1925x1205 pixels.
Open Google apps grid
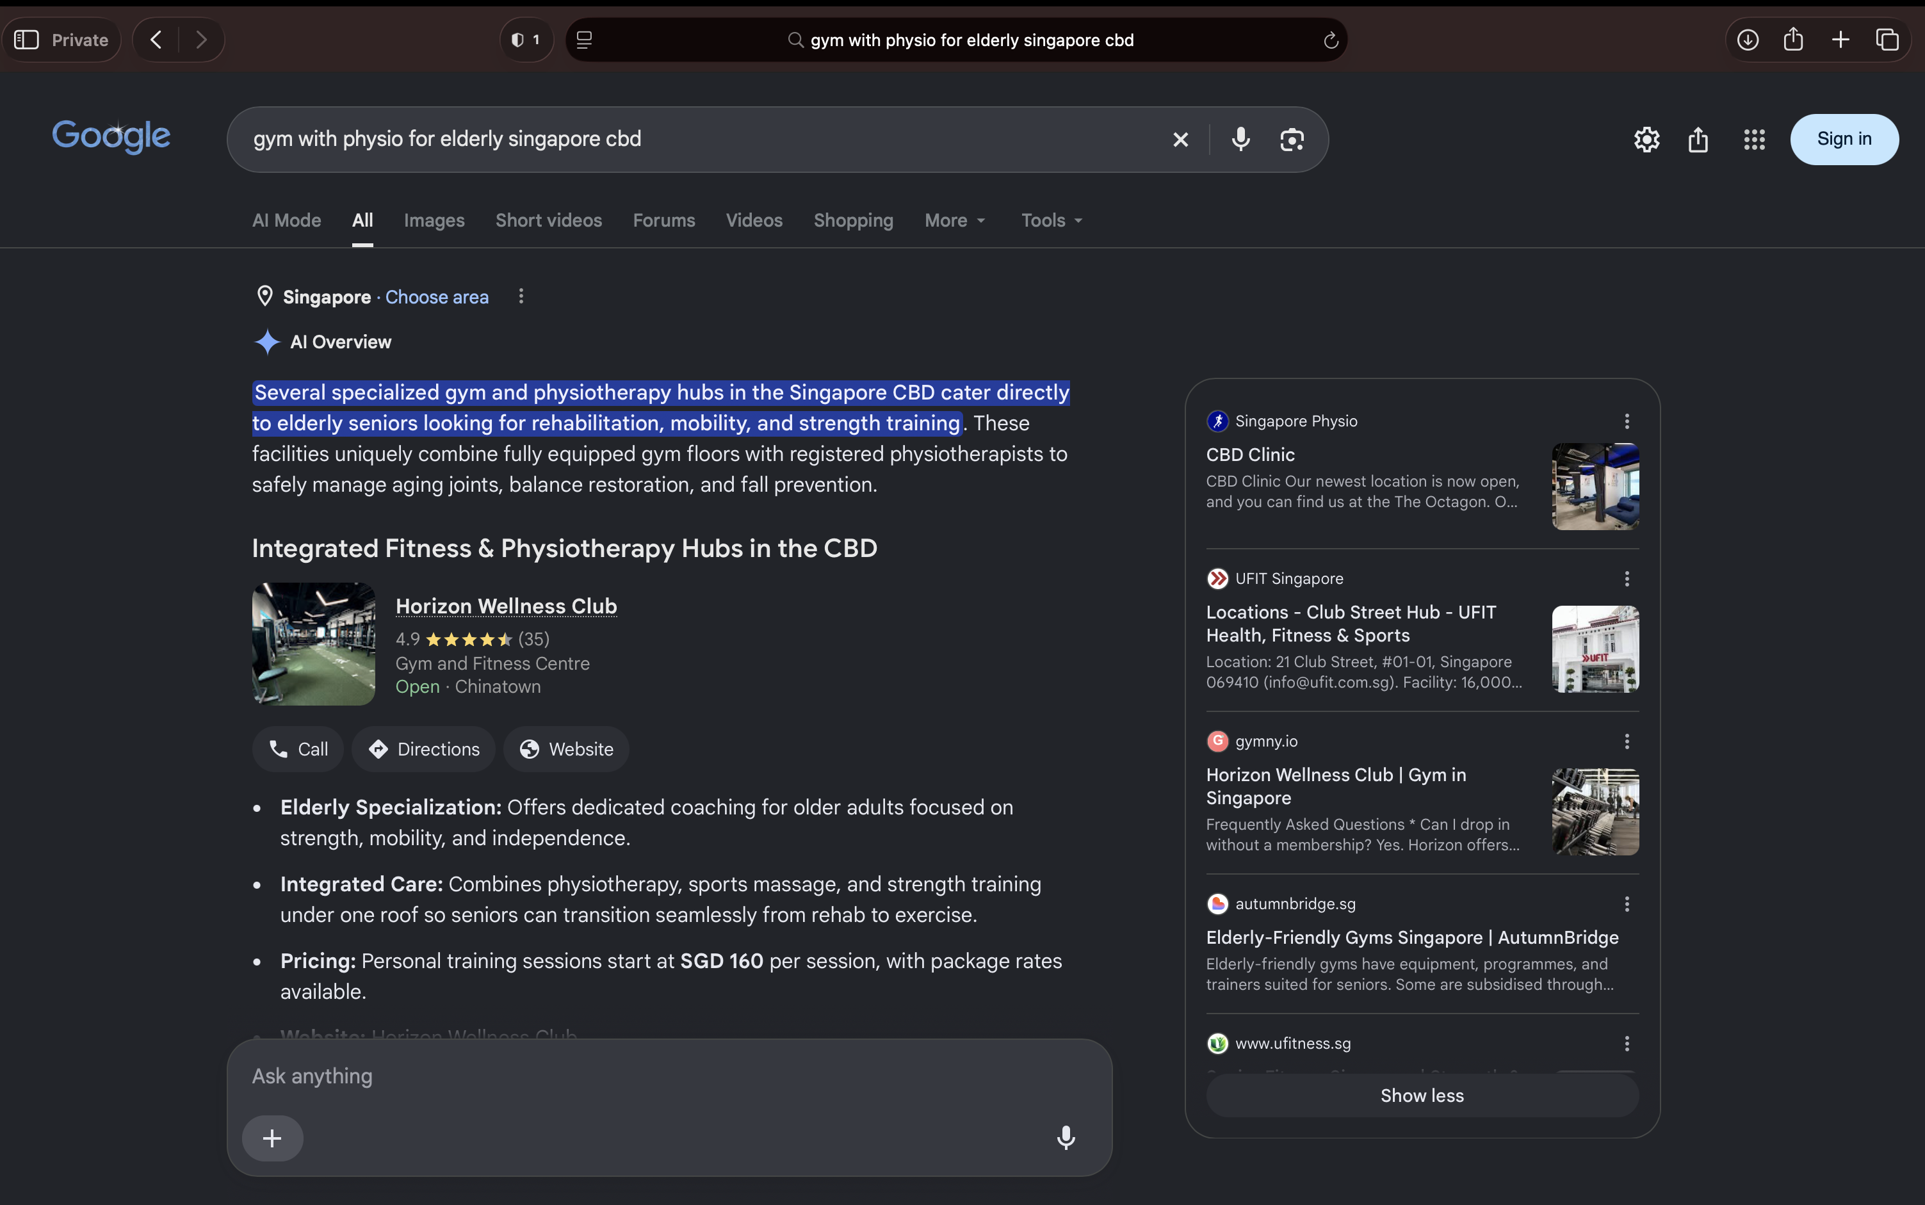coord(1755,140)
